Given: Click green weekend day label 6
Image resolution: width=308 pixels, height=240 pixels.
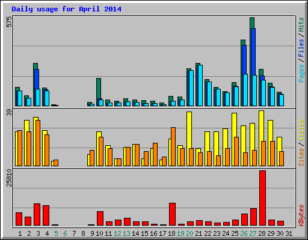Looking at the screenshot, I should point(65,233).
